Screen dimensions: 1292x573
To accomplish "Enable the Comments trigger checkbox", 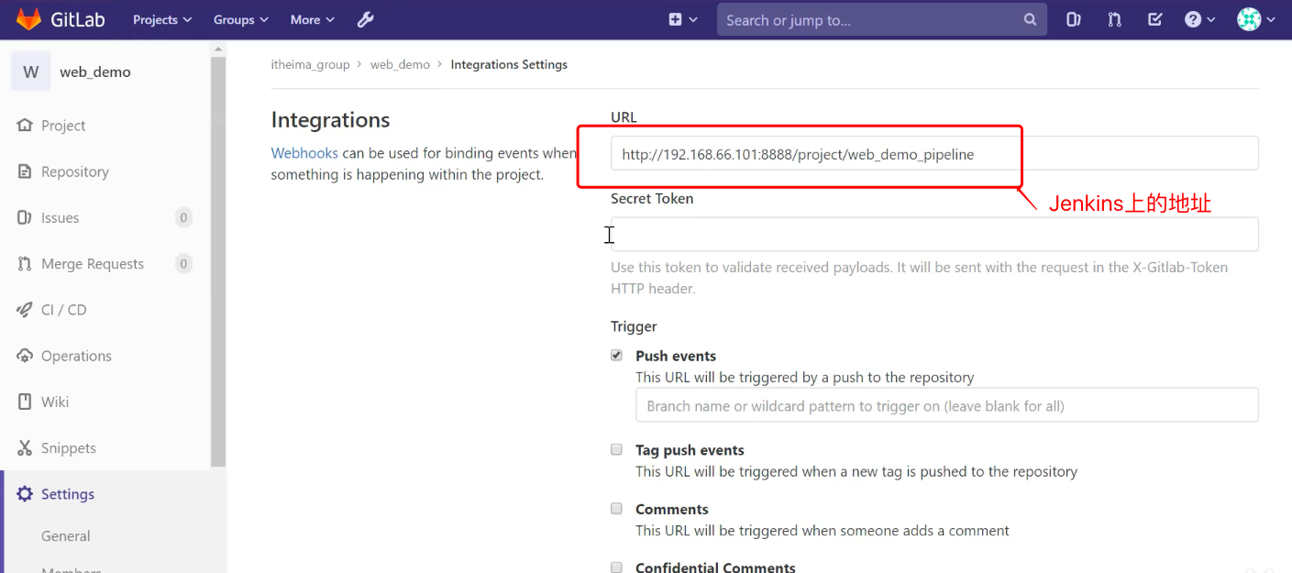I will coord(617,508).
